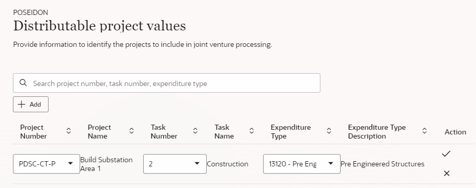Click the POSEIDON label
Viewport: 476px width, 188px height.
click(x=30, y=12)
